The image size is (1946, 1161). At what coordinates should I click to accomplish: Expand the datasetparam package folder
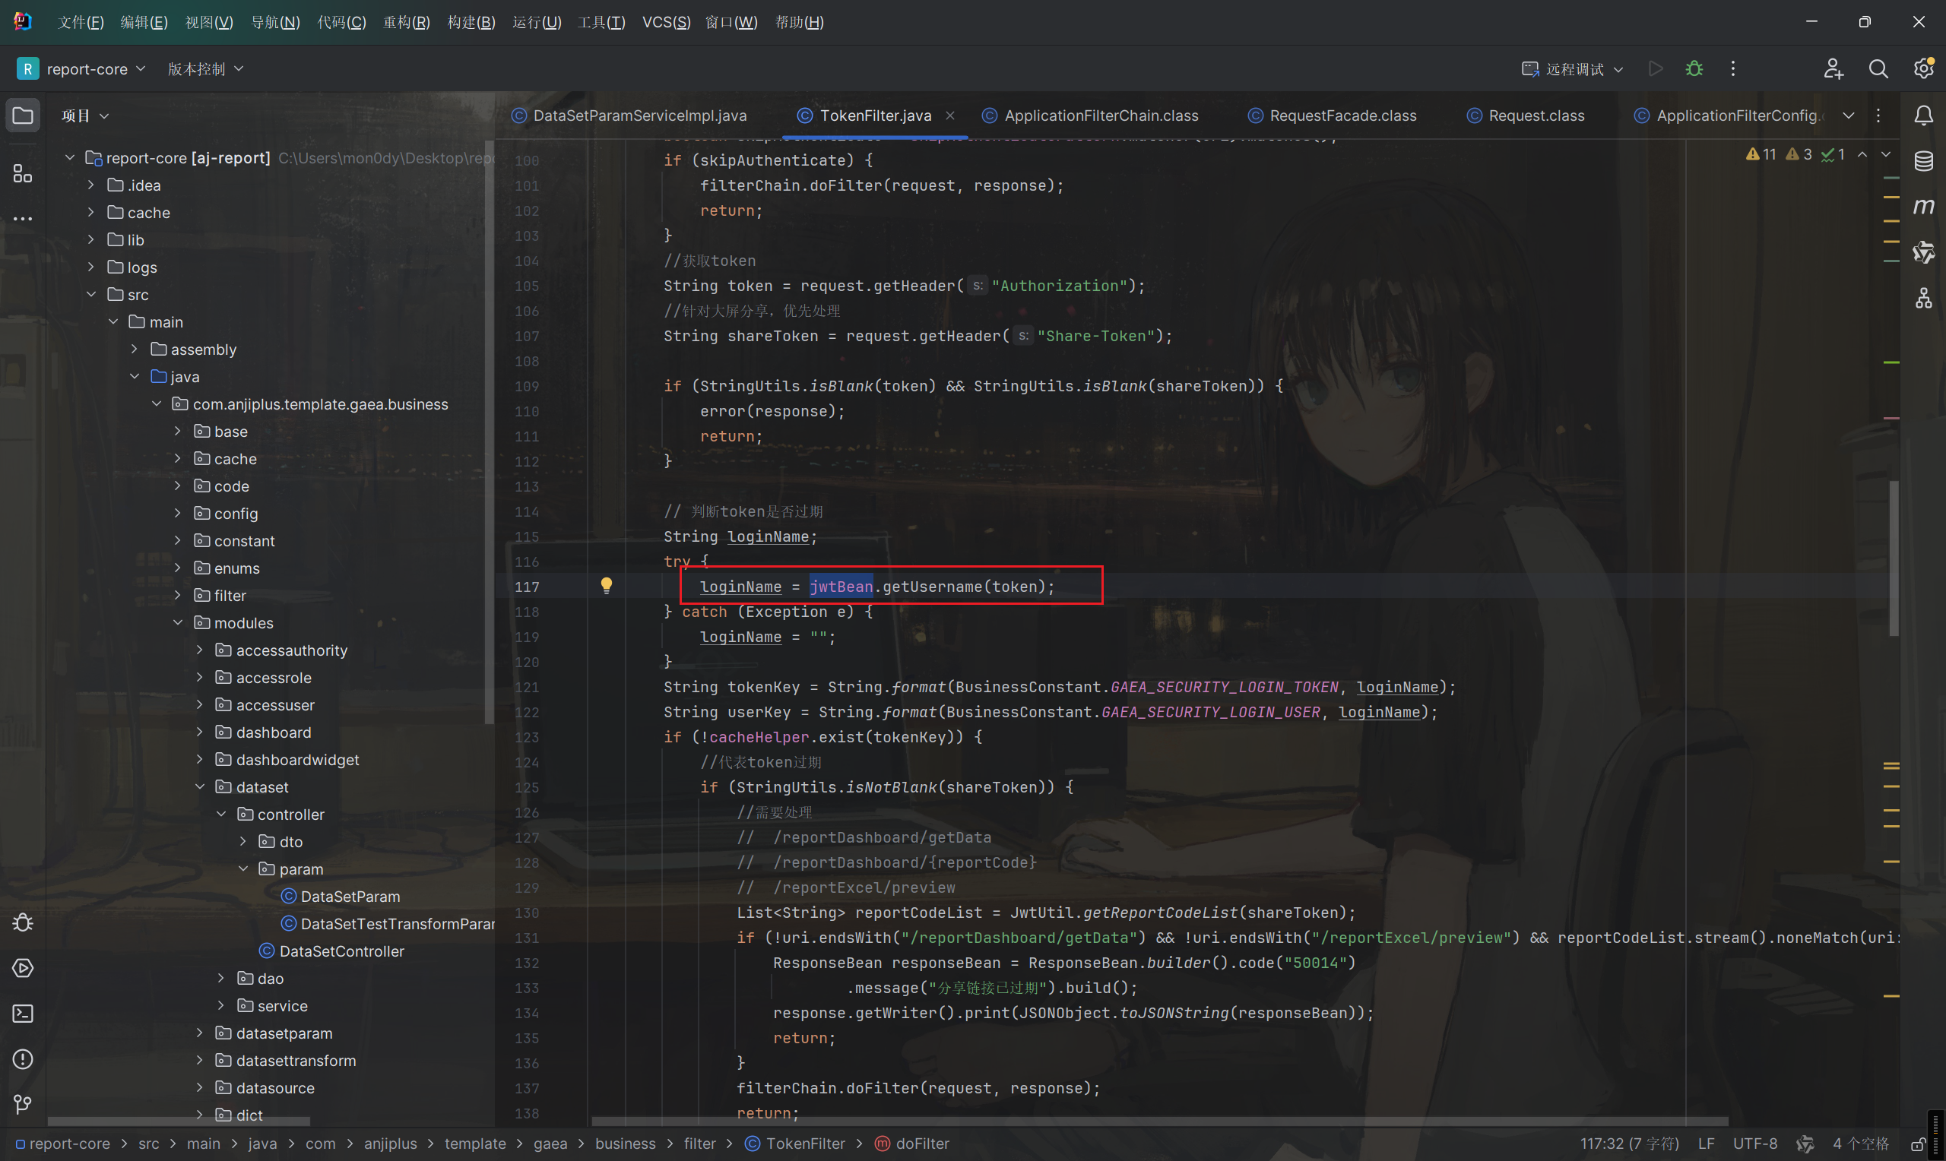[199, 1033]
